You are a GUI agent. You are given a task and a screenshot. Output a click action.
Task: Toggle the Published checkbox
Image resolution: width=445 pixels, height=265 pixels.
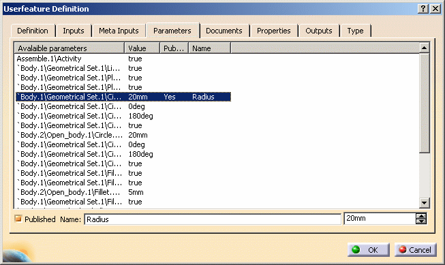pos(18,219)
